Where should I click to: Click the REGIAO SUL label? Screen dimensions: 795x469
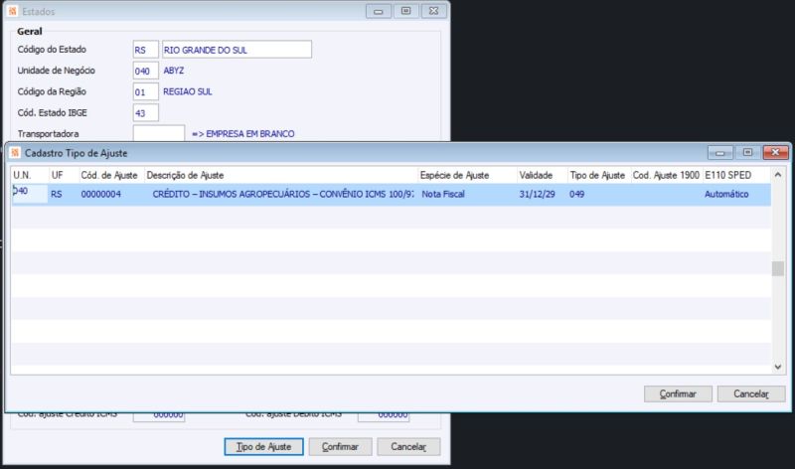click(x=188, y=91)
